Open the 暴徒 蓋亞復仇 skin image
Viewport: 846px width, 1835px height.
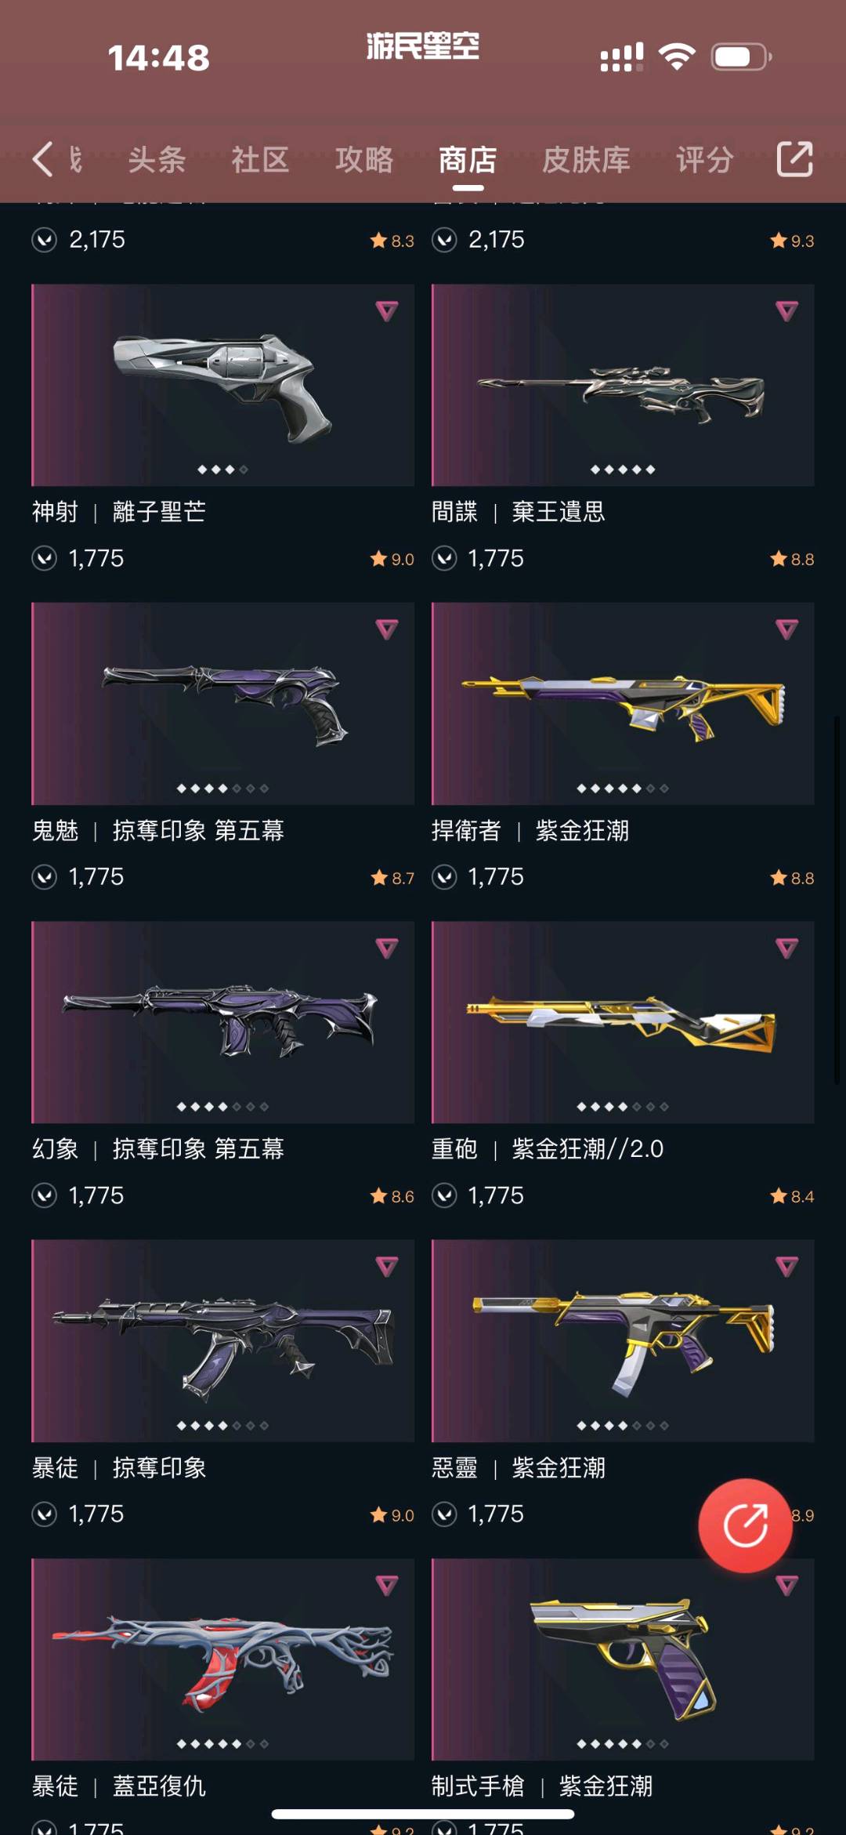pos(222,1659)
